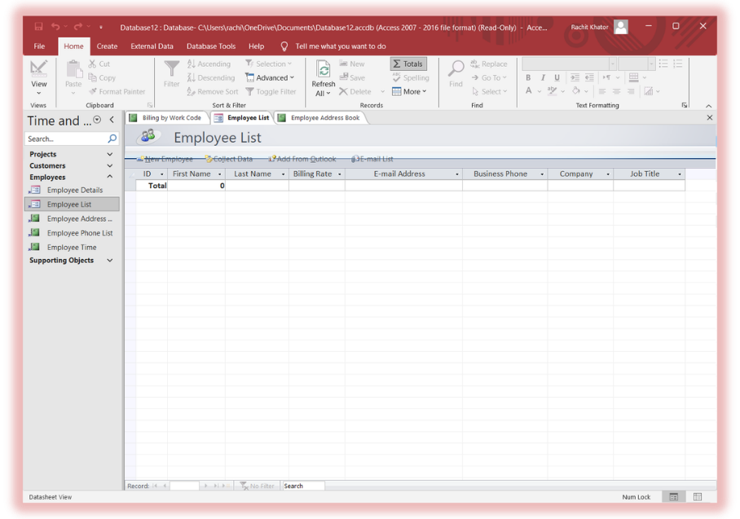This screenshot has height=519, width=740.
Task: Expand the Supporting Objects group
Action: 110,261
